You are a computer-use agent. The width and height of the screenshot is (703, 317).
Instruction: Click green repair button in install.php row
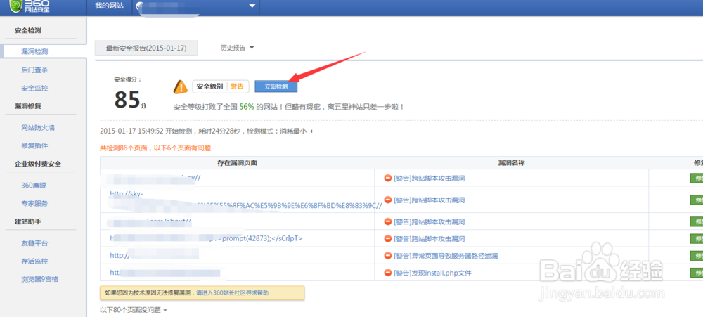pyautogui.click(x=696, y=273)
